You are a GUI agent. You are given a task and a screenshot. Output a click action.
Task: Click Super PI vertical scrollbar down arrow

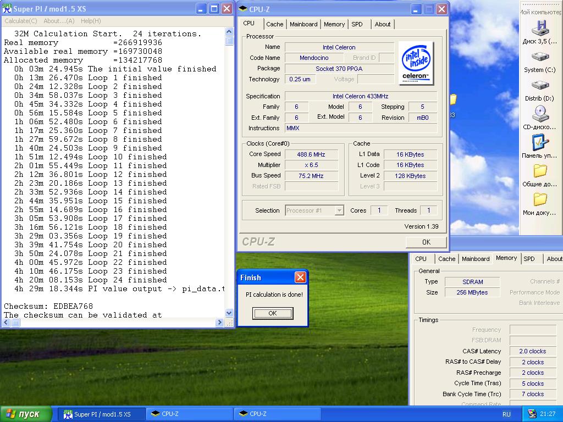pyautogui.click(x=229, y=313)
